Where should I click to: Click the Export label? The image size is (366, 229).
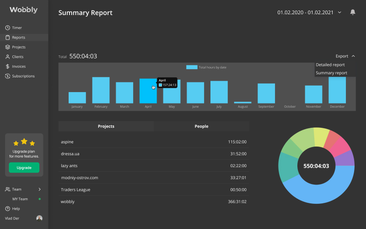click(x=342, y=56)
